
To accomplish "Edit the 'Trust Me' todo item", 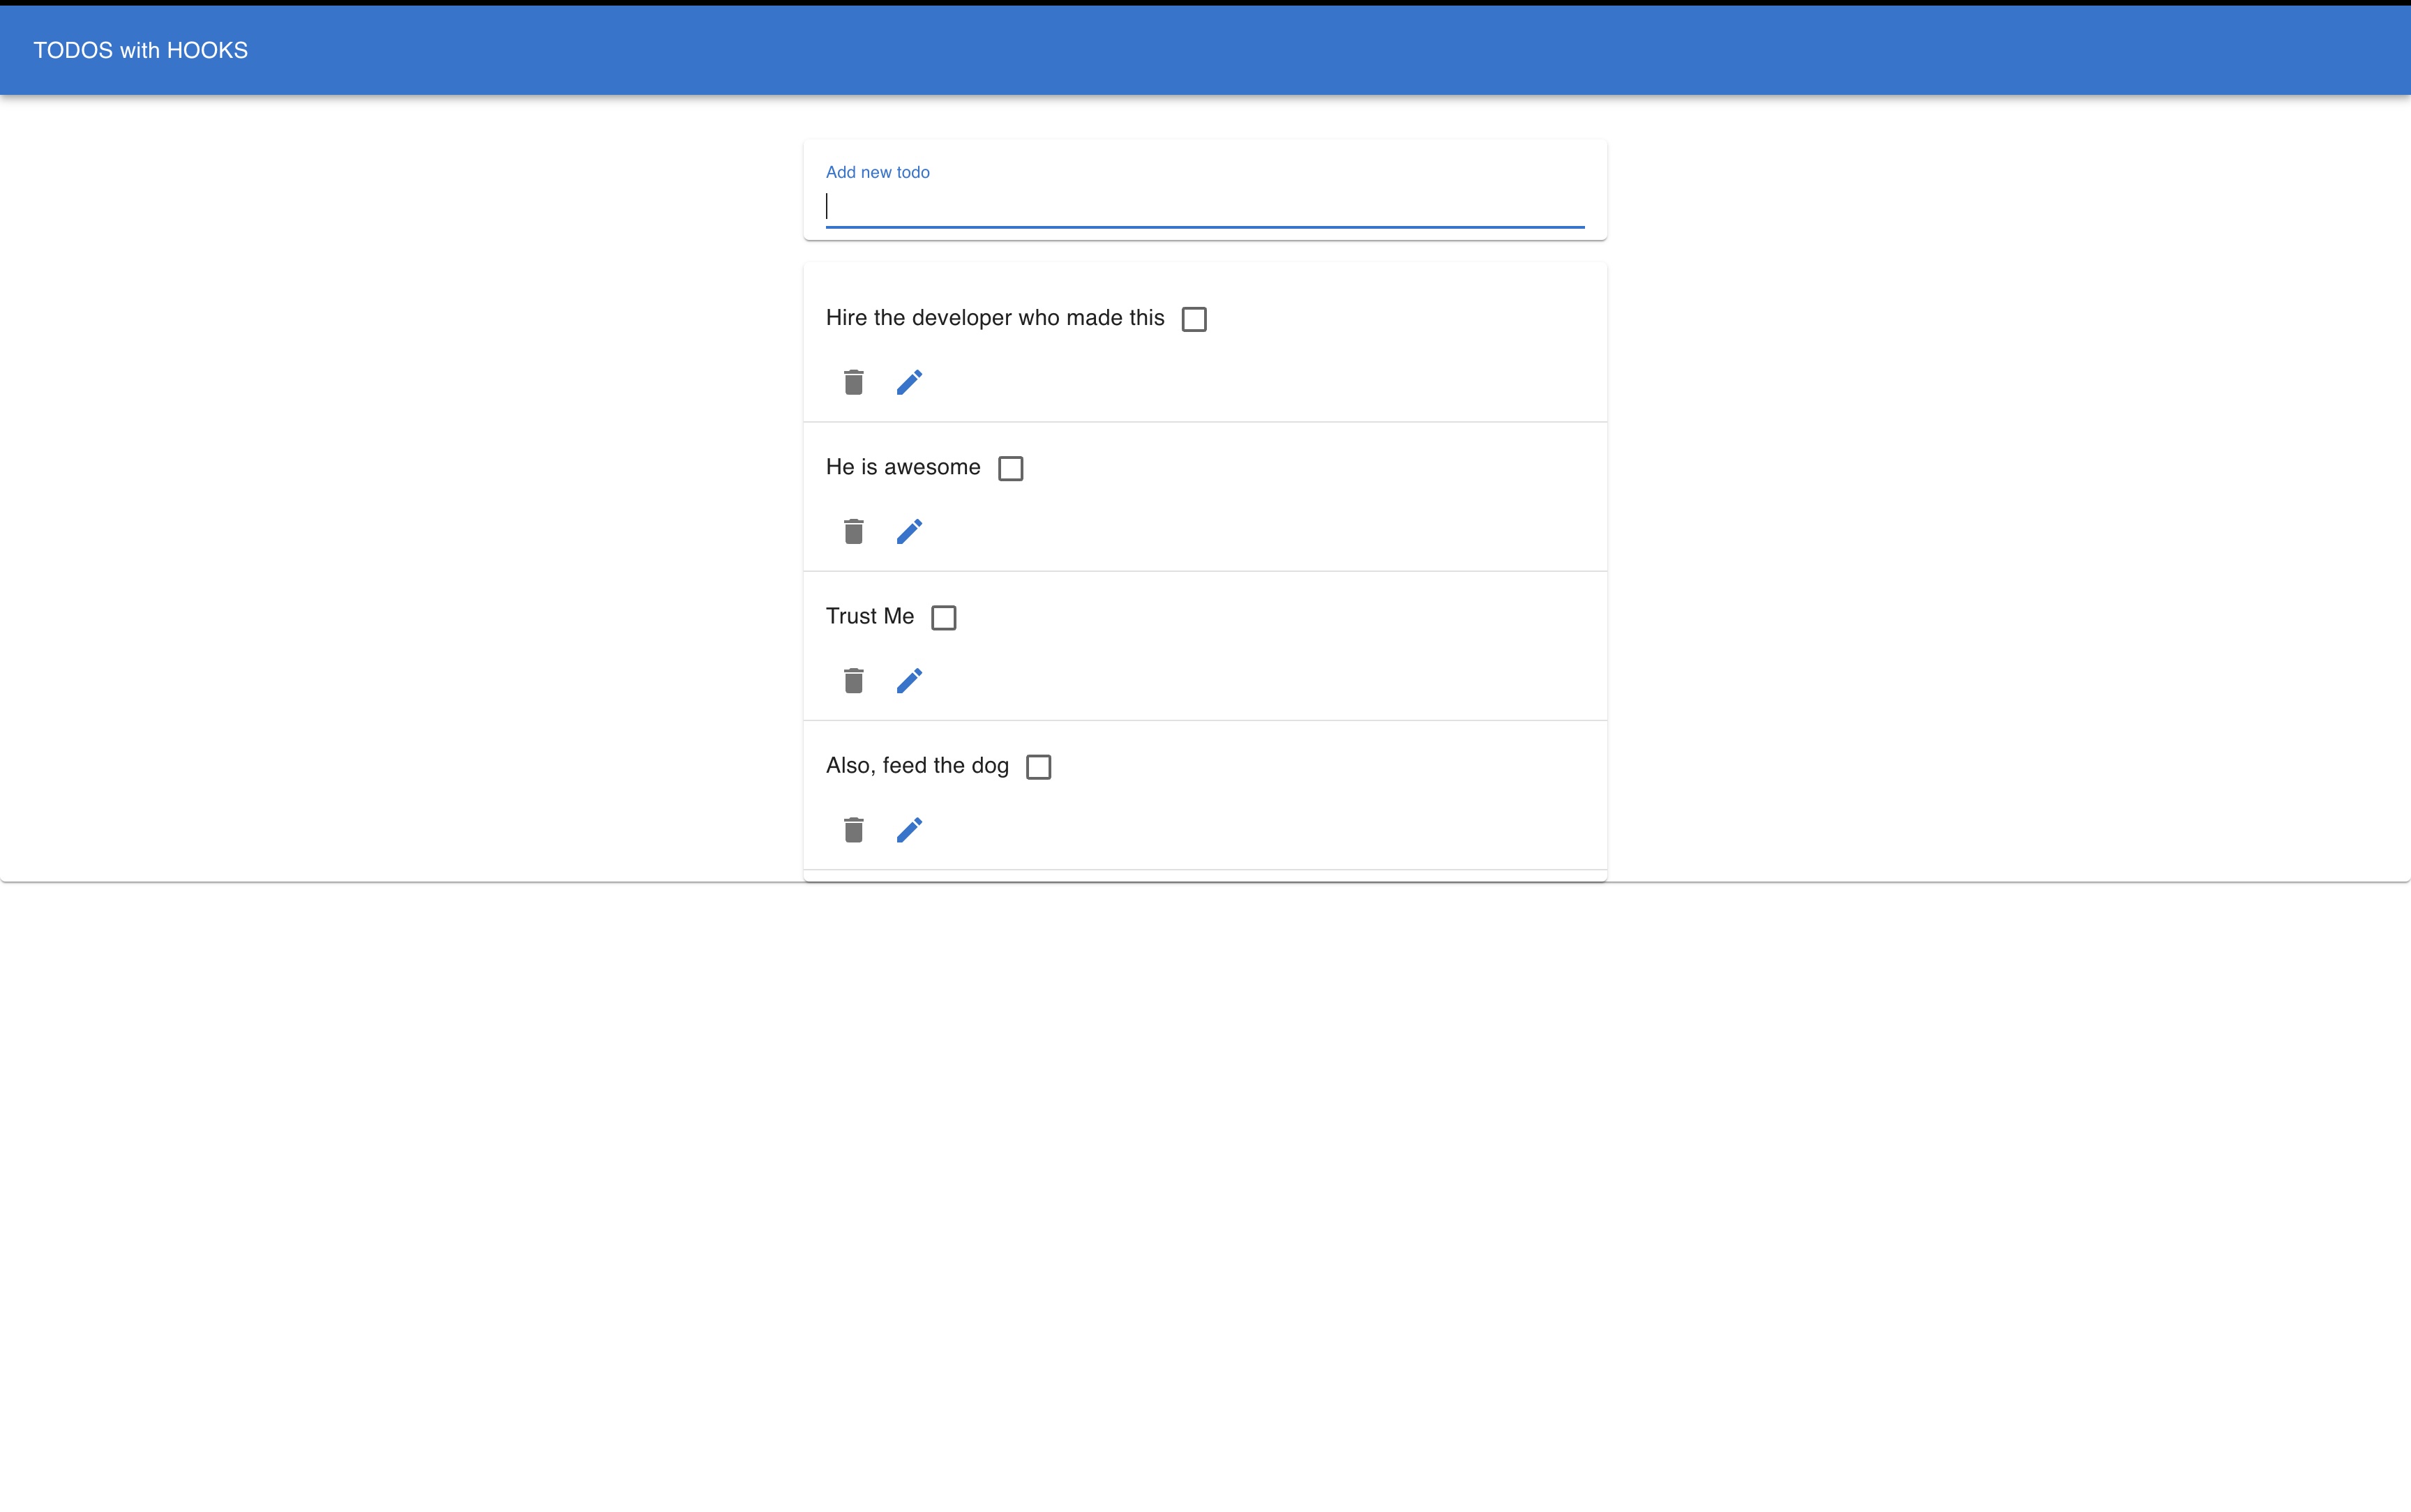I will coord(909,680).
